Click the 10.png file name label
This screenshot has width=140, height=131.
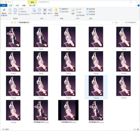point(124,73)
